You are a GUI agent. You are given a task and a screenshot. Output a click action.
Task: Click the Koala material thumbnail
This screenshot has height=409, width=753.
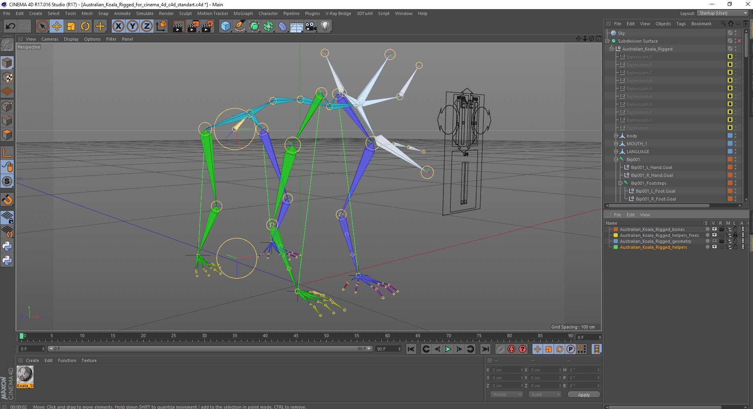click(25, 374)
